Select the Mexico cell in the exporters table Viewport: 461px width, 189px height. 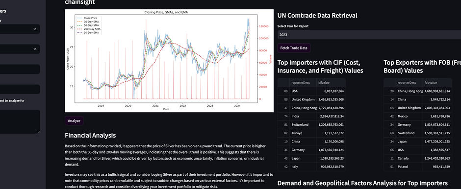coord(409,116)
